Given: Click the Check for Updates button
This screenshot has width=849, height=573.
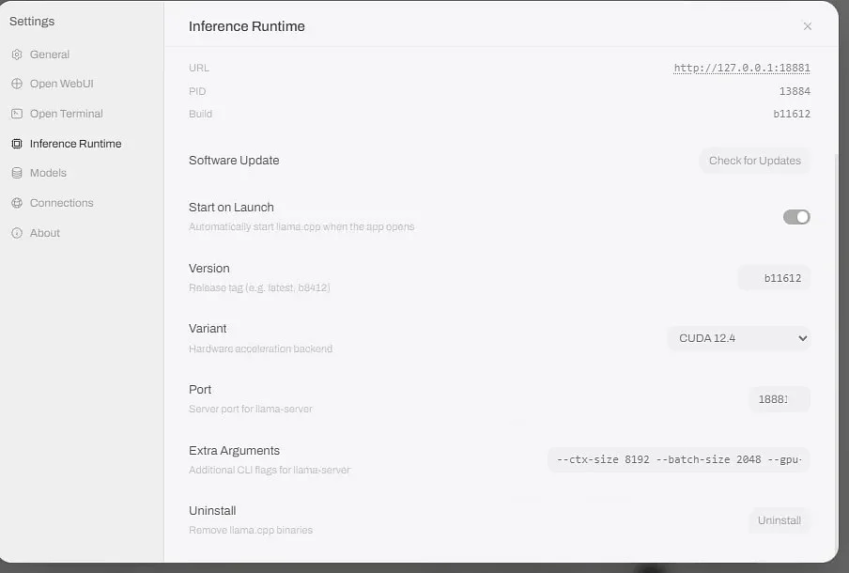Looking at the screenshot, I should 755,161.
